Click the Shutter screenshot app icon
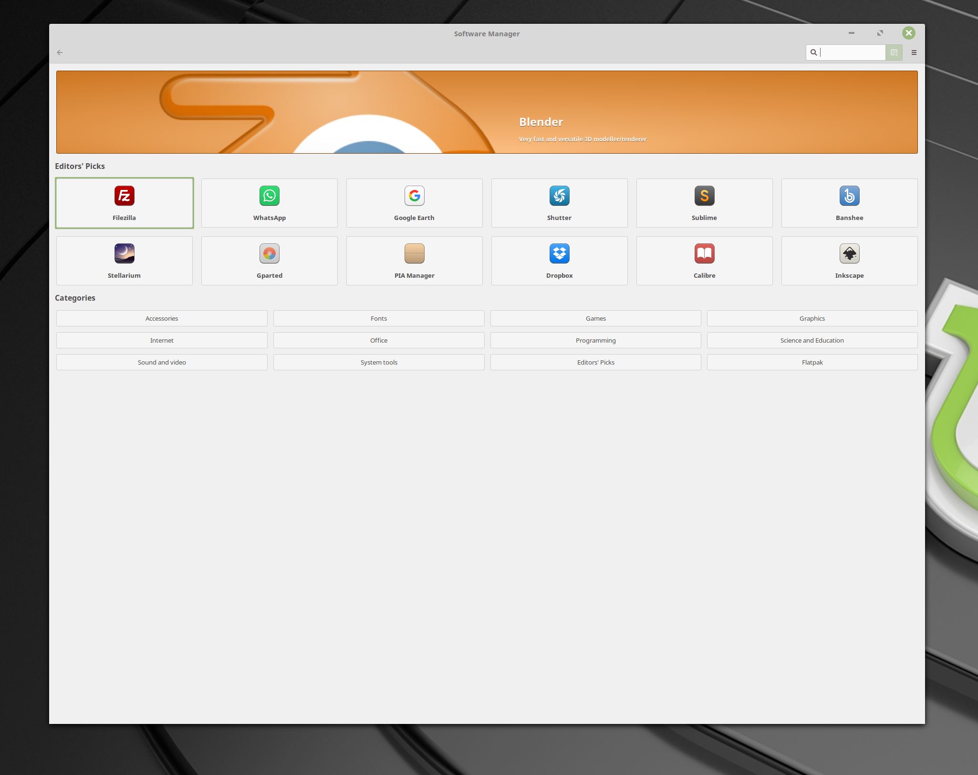This screenshot has height=775, width=978. [559, 196]
